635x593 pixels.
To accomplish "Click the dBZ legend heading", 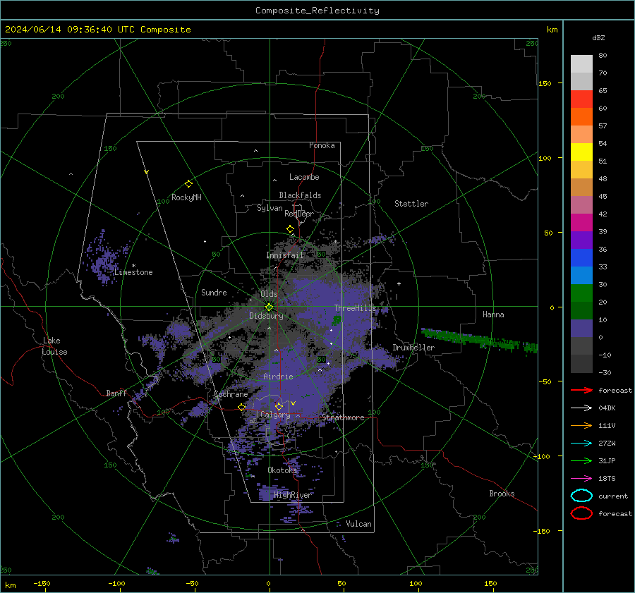I will coord(598,37).
